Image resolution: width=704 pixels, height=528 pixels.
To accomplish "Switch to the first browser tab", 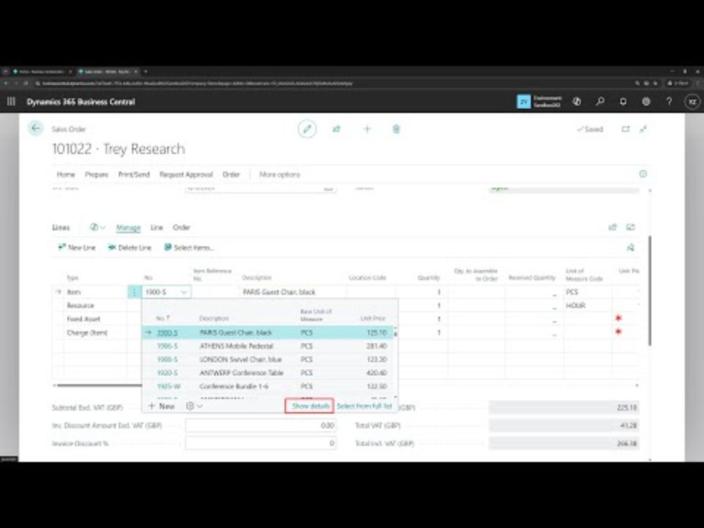I will (43, 71).
